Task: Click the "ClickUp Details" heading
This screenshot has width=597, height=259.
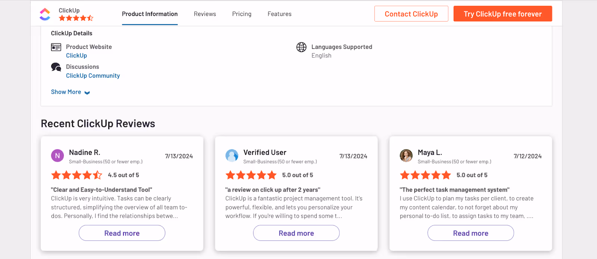Action: [72, 33]
